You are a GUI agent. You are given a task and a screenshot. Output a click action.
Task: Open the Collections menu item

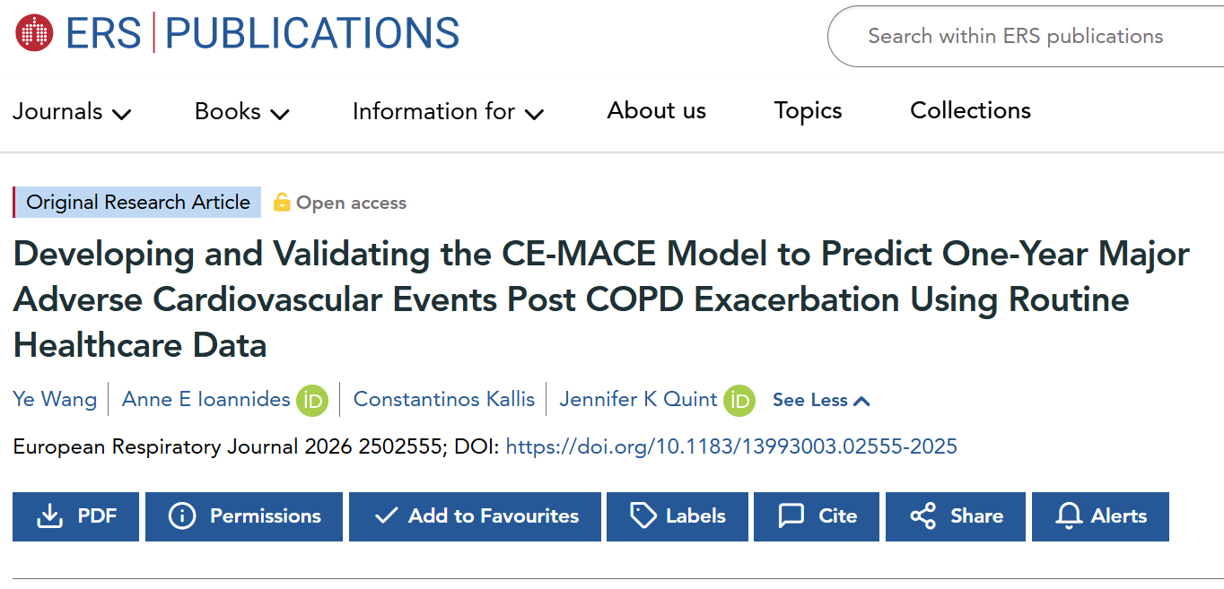970,111
